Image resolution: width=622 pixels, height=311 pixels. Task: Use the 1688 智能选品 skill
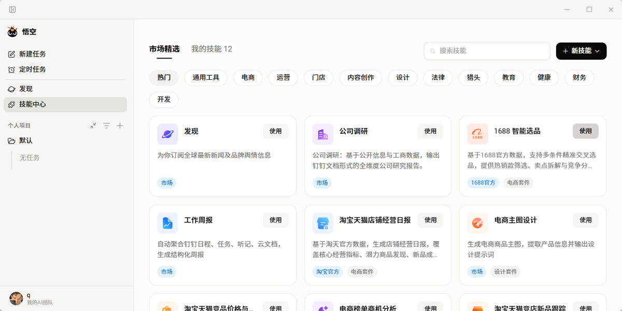[x=585, y=131]
